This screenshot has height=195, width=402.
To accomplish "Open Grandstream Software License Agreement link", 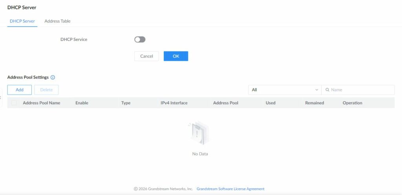I will 230,189.
